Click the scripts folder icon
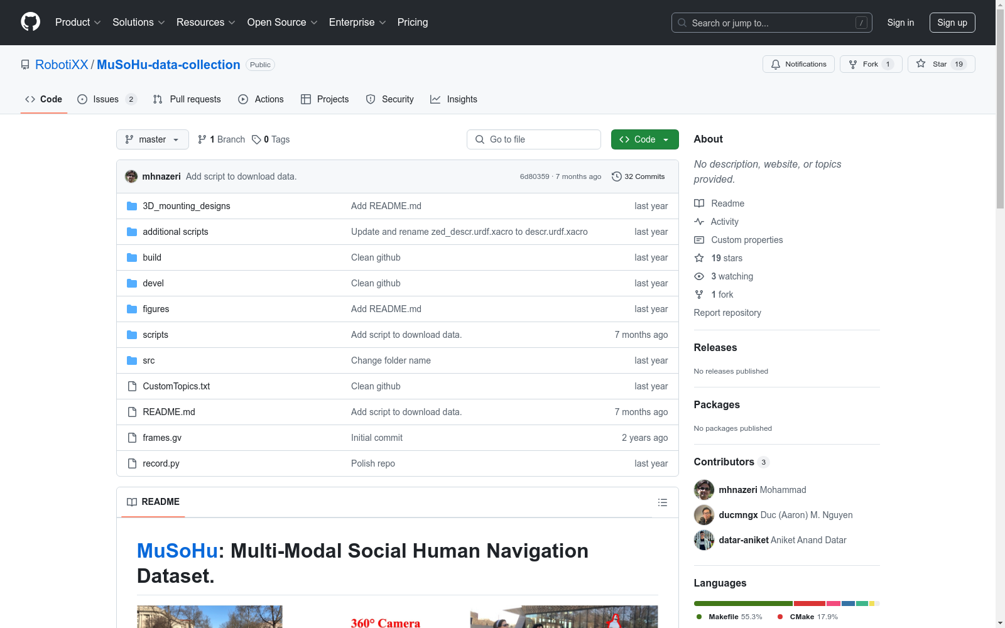1005x628 pixels. pyautogui.click(x=132, y=335)
